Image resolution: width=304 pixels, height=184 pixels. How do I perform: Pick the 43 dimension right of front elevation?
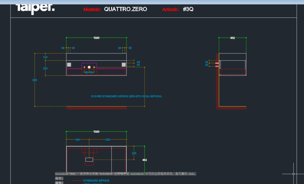point(138,62)
